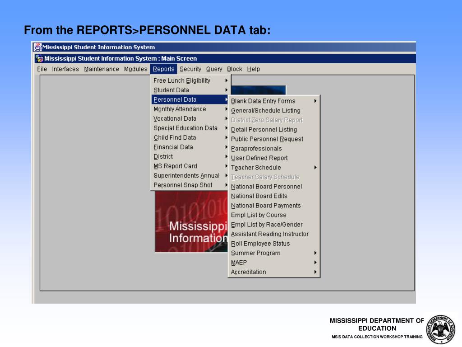The height and width of the screenshot is (347, 462).
Task: Open the Security menu
Action: pyautogui.click(x=190, y=69)
